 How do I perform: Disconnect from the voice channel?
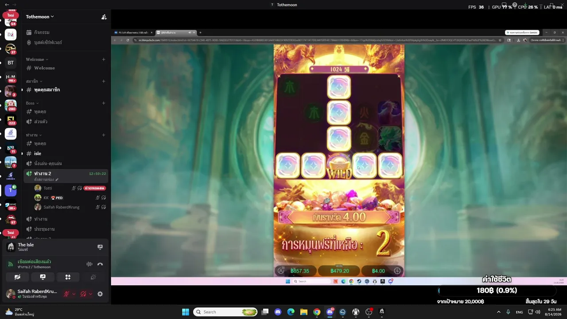click(100, 264)
